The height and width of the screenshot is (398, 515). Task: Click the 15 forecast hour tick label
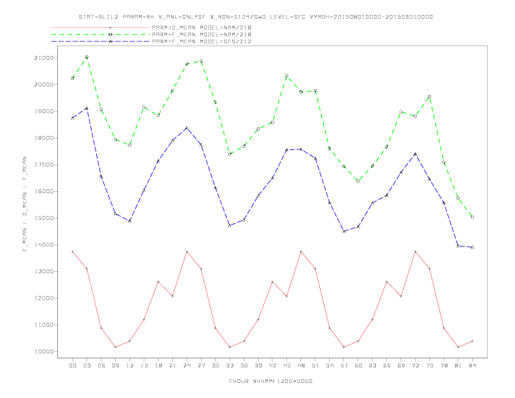[x=144, y=365]
